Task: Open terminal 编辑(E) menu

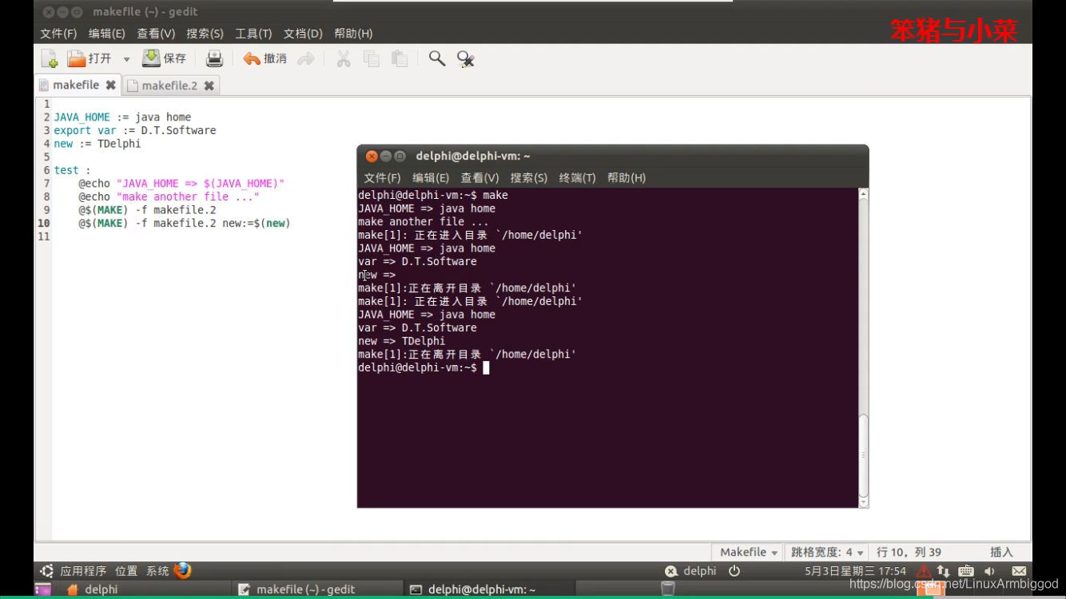Action: point(431,178)
